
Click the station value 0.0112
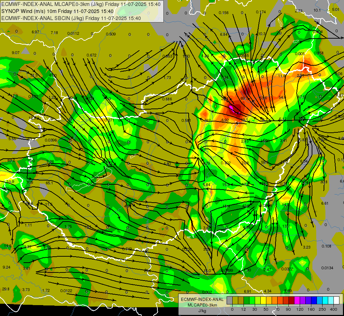tap(73, 33)
